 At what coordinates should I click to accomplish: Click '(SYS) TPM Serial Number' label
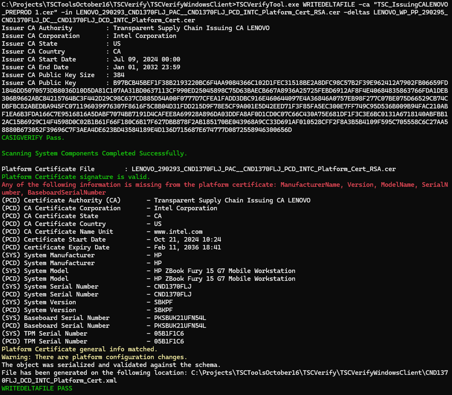click(x=44, y=333)
